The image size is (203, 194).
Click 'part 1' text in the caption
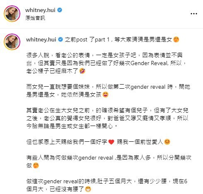102,40
